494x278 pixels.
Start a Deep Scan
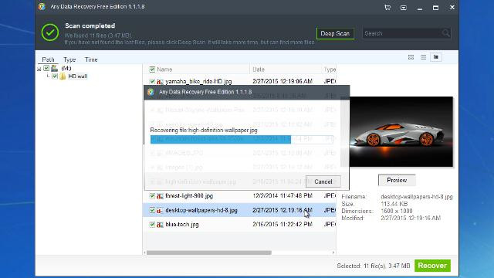(335, 33)
